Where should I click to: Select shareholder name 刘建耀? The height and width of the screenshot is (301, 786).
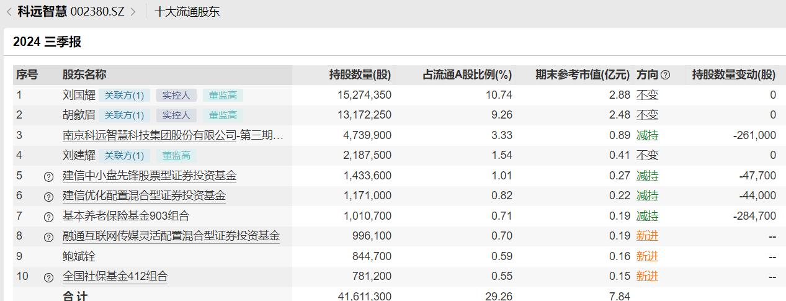coord(79,155)
